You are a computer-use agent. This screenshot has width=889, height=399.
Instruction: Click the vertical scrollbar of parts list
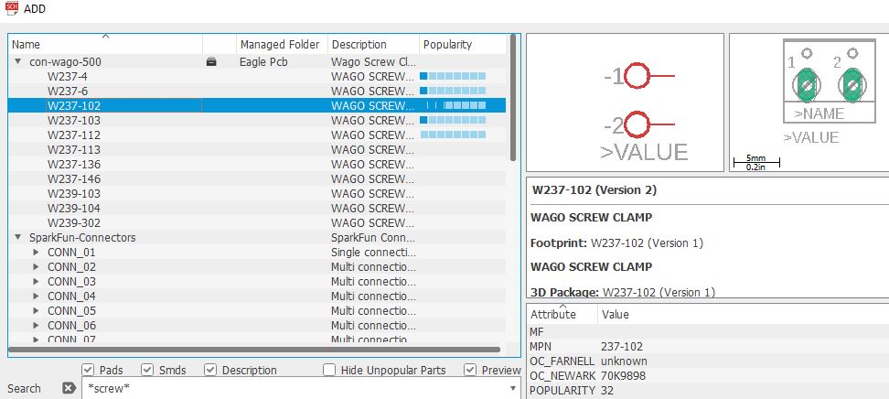(x=513, y=96)
